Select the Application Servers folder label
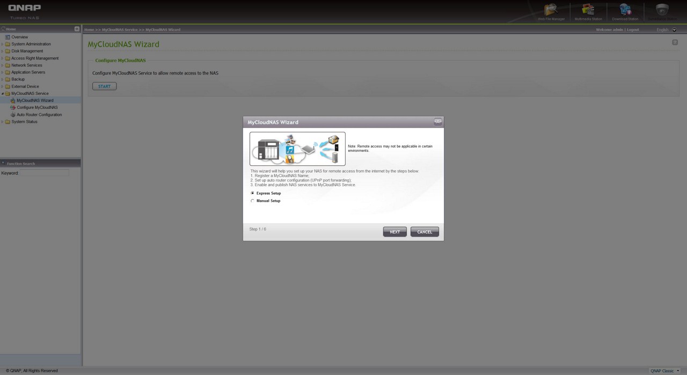This screenshot has width=687, height=375. [28, 72]
